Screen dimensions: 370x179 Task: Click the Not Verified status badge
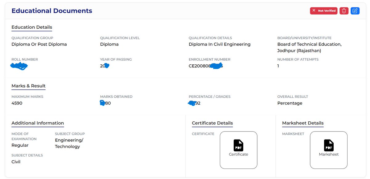pos(324,11)
